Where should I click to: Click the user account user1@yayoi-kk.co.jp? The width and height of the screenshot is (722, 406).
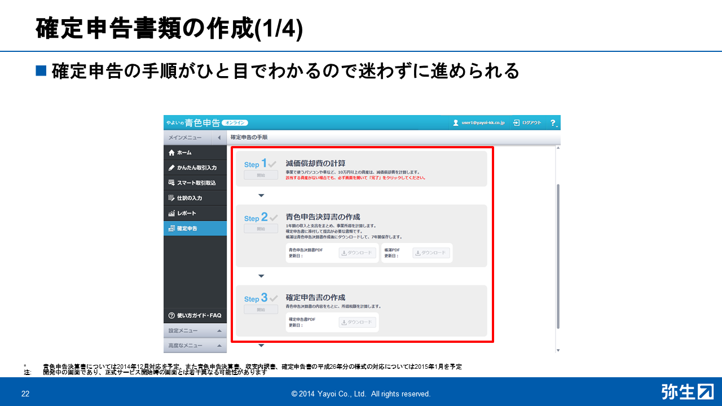click(479, 122)
